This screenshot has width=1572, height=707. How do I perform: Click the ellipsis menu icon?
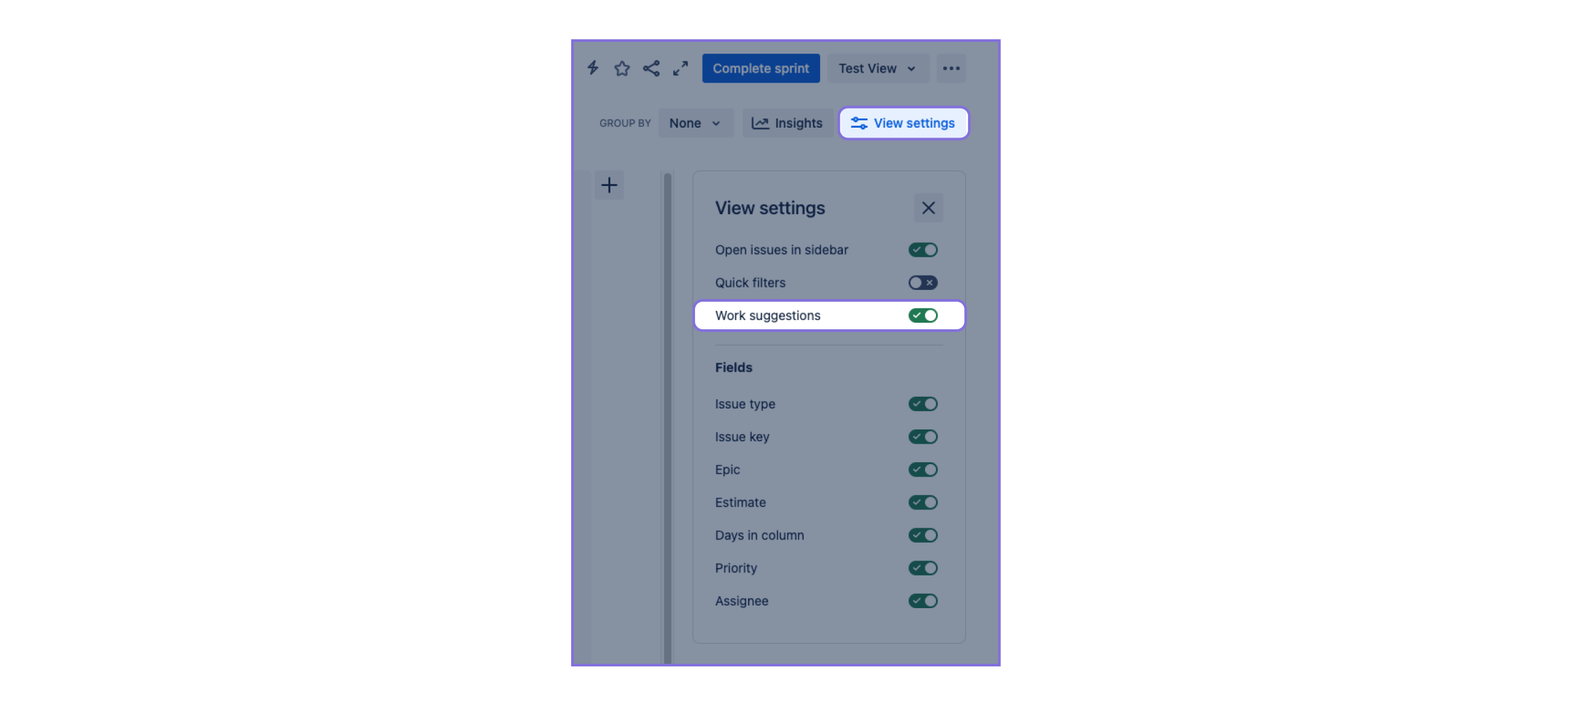(952, 68)
